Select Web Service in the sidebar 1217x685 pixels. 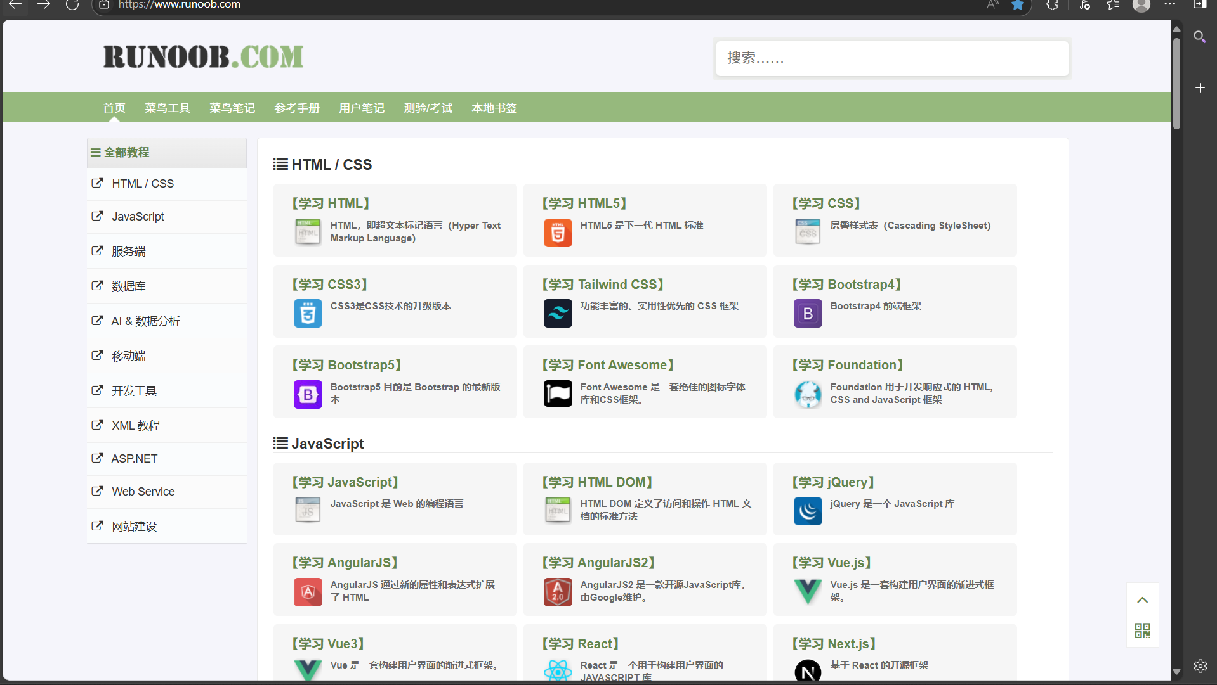[167, 492]
